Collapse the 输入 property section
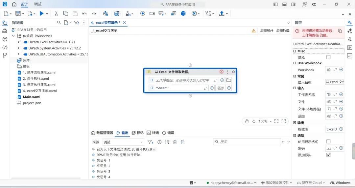Viewport: 355px width, 188px height. pos(295,88)
